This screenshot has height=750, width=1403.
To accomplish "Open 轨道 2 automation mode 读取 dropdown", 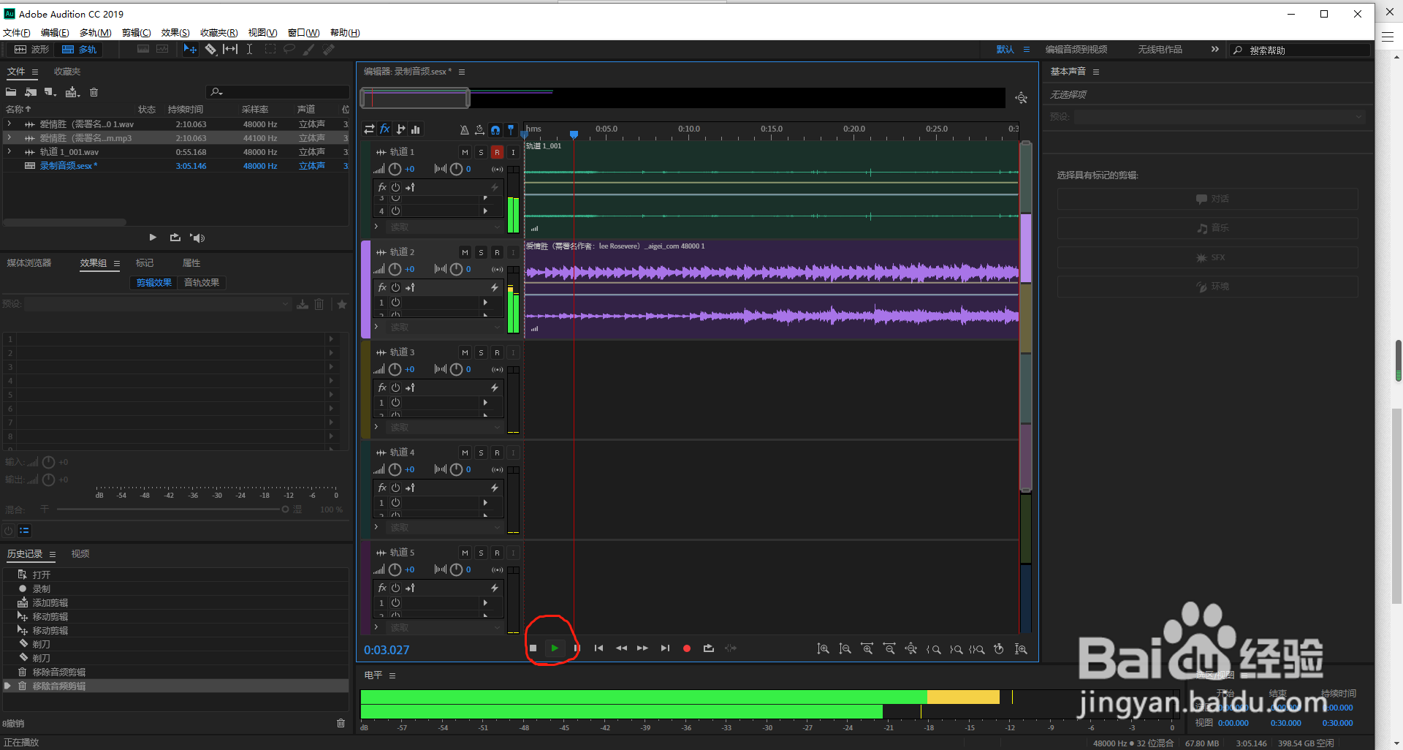I will click(x=445, y=327).
